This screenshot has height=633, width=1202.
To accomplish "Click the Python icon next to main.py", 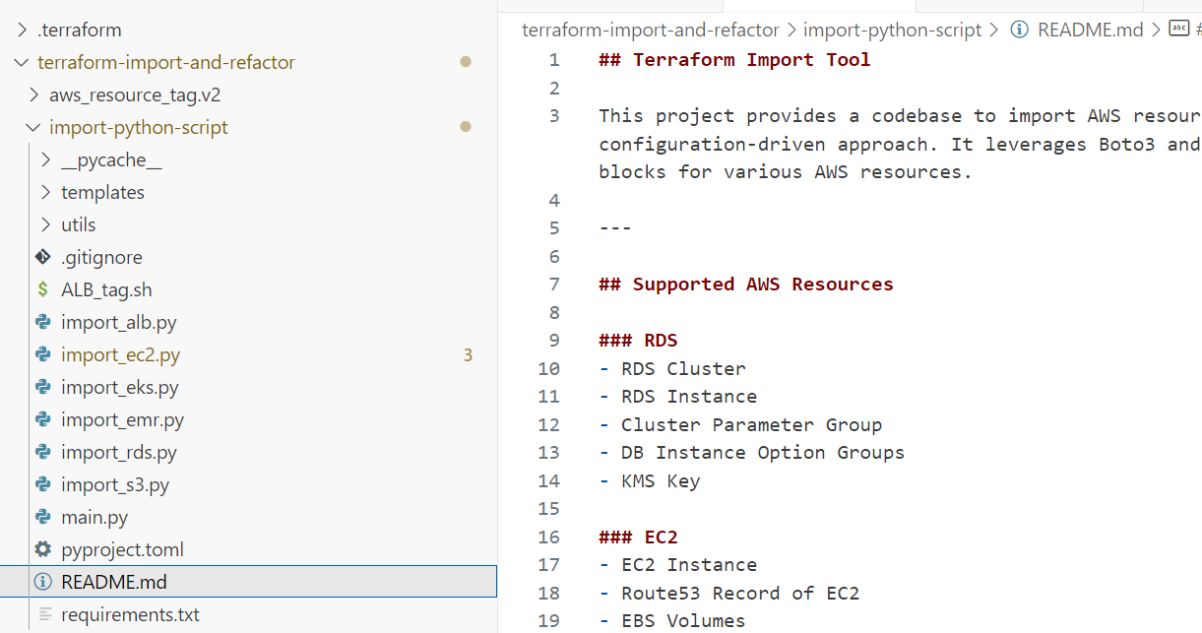I will pyautogui.click(x=42, y=518).
